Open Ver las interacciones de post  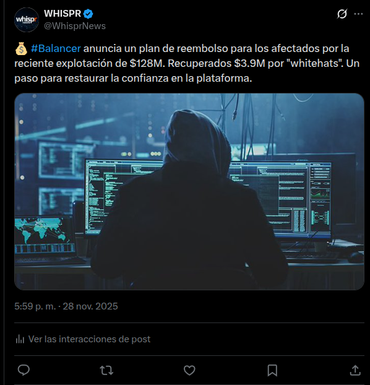pyautogui.click(x=89, y=339)
